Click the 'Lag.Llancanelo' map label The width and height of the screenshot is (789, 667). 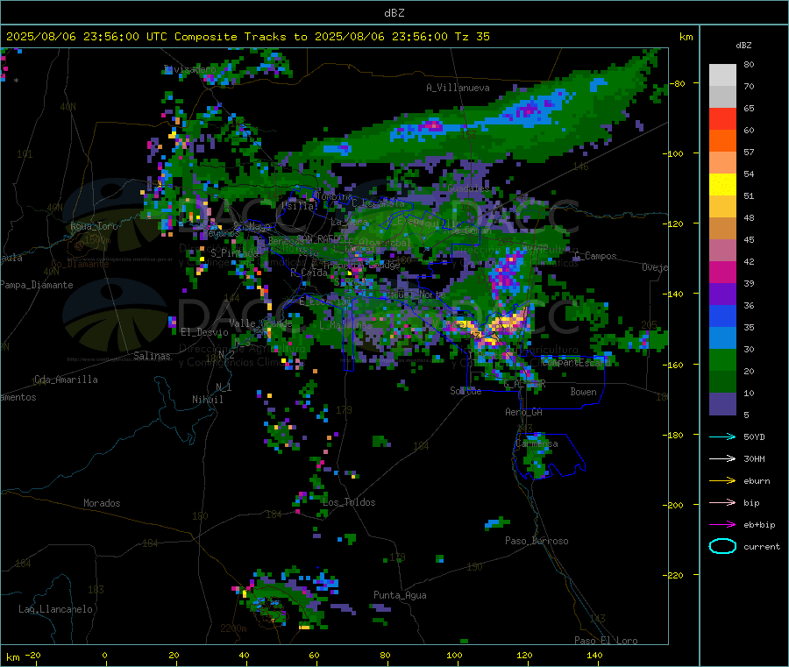coord(55,609)
